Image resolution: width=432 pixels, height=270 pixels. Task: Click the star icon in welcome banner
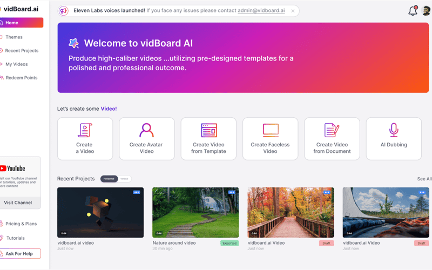(x=73, y=43)
